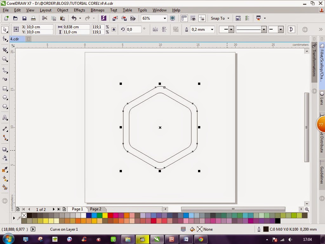Click the Save icon in toolbar
325x244 pixels.
24,18
